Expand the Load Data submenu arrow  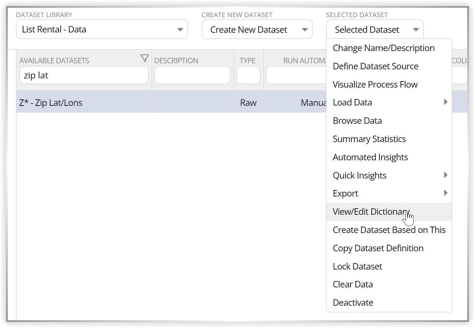click(446, 102)
